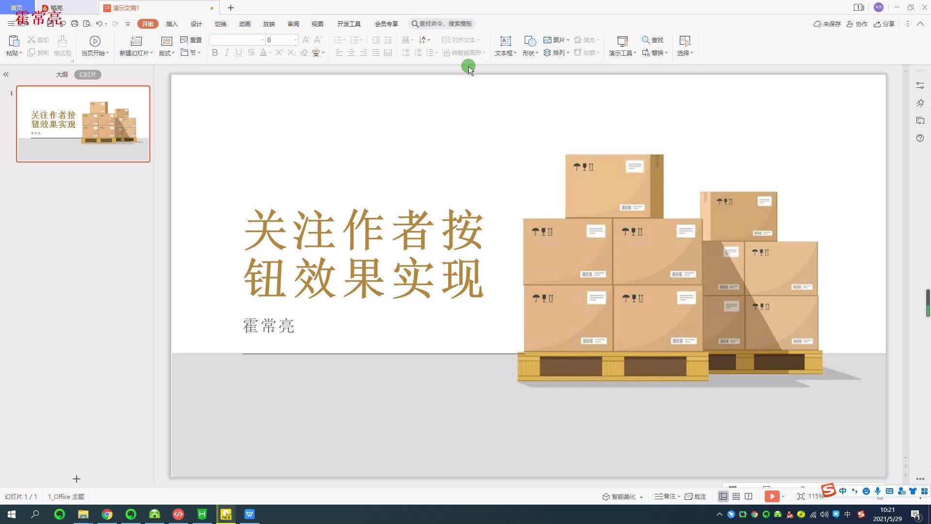Image resolution: width=931 pixels, height=524 pixels.
Task: Select the Italic formatting icon
Action: (x=226, y=52)
